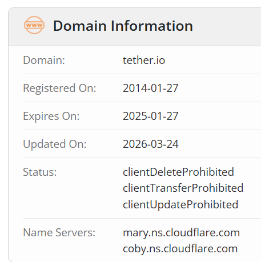Click the Registered On: label
Image resolution: width=261 pixels, height=262 pixels.
(59, 88)
